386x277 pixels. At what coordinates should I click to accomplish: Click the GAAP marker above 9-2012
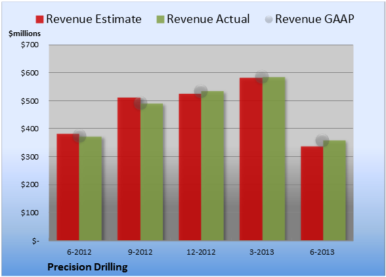[140, 103]
